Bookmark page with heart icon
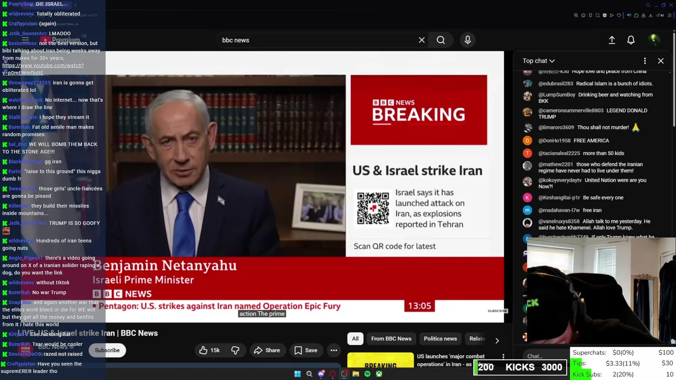The image size is (676, 380). [x=619, y=15]
